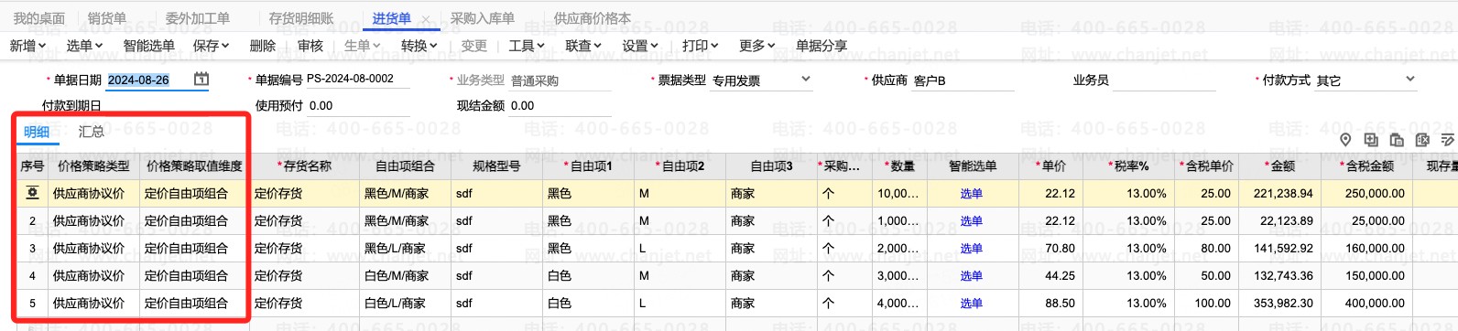Click the 单据编号 field PS-2024-08-0002
1458x331 pixels.
pyautogui.click(x=357, y=80)
